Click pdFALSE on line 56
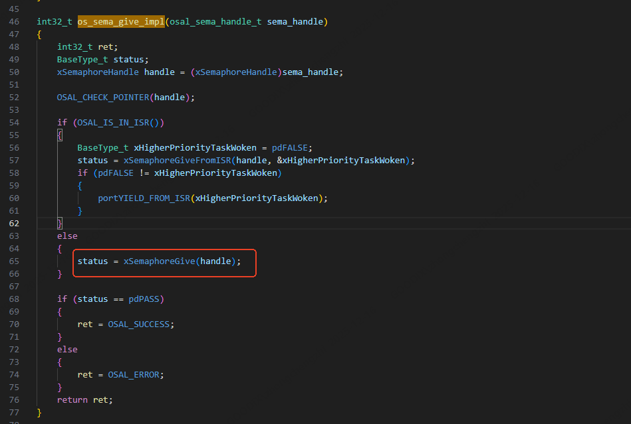Screen dimensions: 631x424 292,148
